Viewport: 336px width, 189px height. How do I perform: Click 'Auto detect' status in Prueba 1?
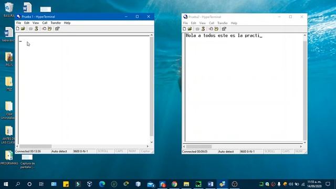(x=59, y=151)
